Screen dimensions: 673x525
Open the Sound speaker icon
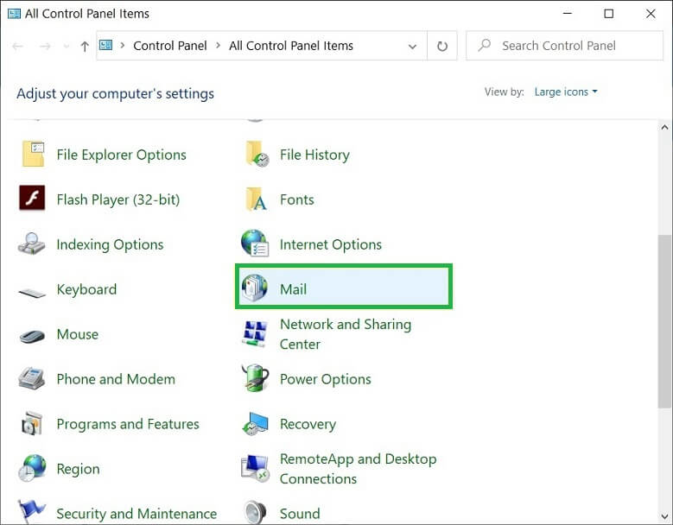(255, 513)
